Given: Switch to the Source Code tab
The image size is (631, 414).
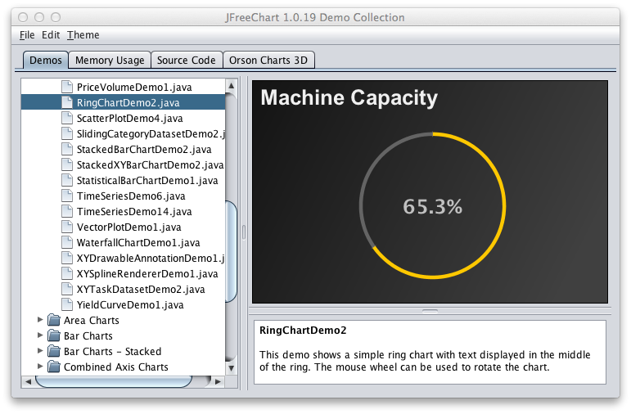Looking at the screenshot, I should click(187, 60).
